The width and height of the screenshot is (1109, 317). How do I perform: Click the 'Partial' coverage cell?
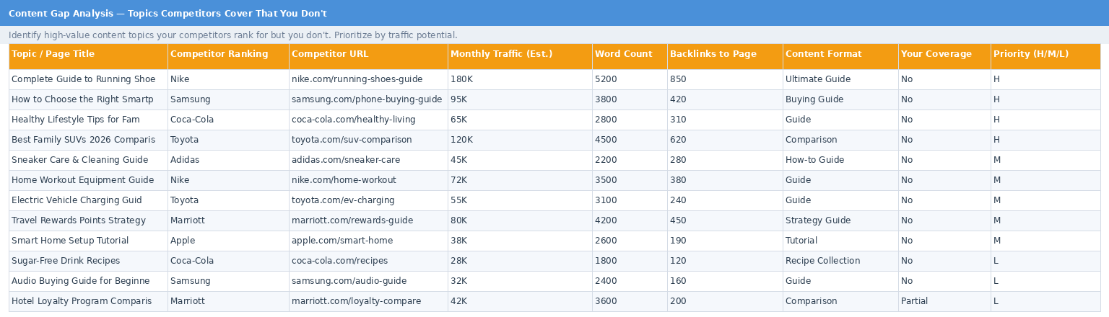944,301
